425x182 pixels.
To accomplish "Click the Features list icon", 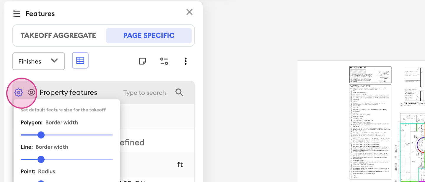I will tap(17, 14).
